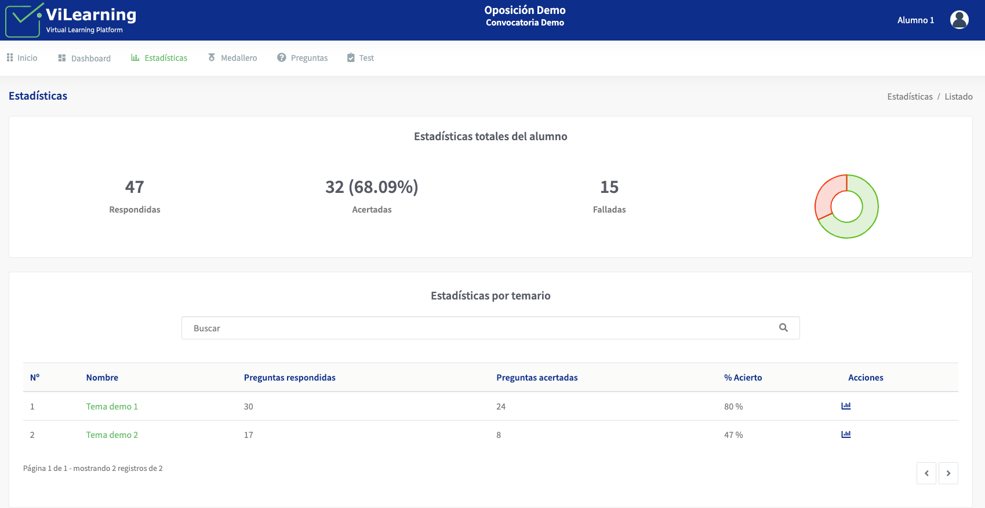Navigate to the Preguntas section
The height and width of the screenshot is (508, 985).
[x=303, y=58]
